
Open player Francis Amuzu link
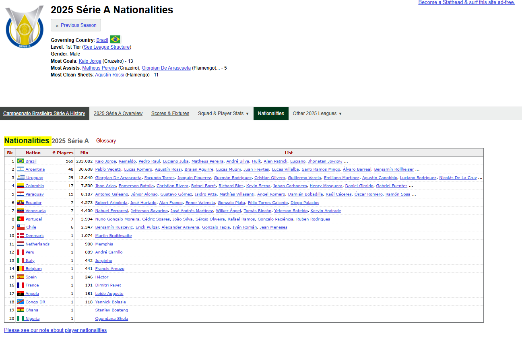click(x=109, y=268)
